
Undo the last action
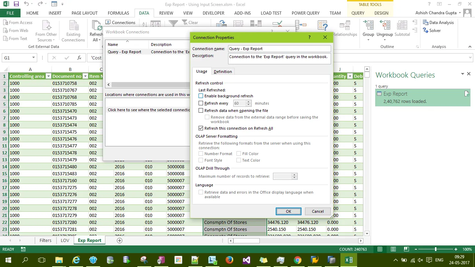[26, 5]
